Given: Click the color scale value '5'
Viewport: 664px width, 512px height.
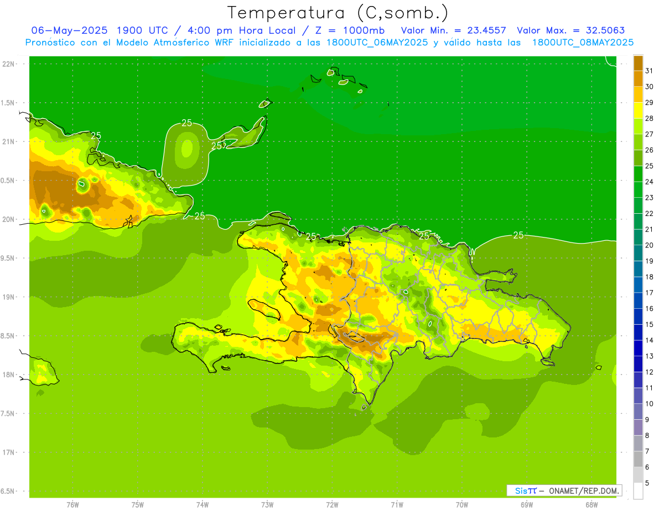Looking at the screenshot, I should [x=647, y=483].
